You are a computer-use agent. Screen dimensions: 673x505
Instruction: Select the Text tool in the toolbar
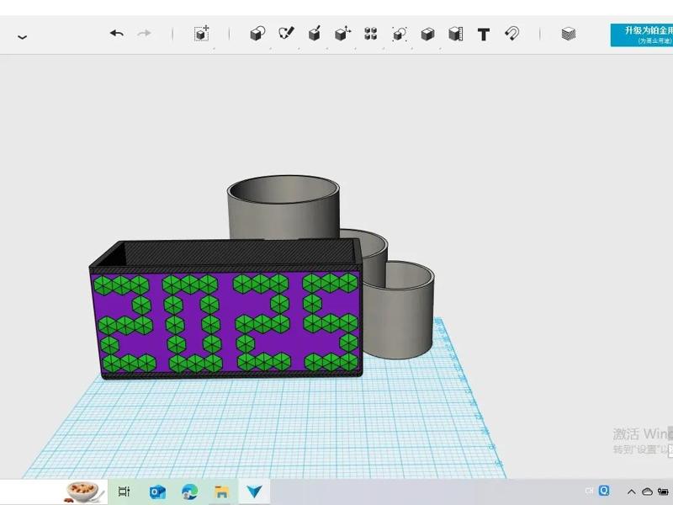[482, 34]
